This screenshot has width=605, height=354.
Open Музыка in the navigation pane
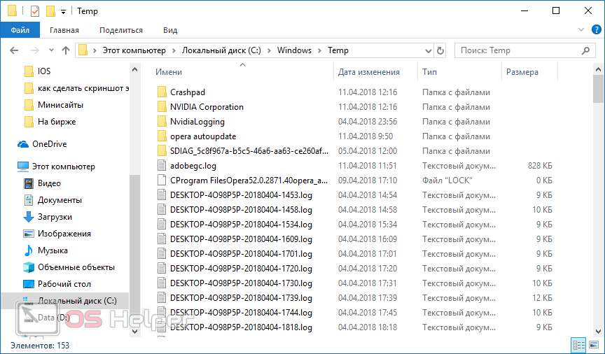click(53, 250)
